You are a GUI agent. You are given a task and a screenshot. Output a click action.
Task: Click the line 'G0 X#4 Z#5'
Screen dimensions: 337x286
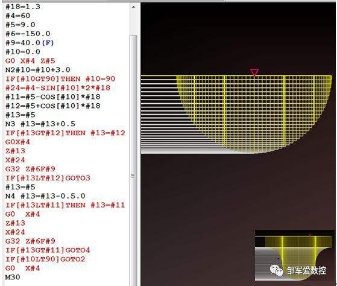tap(30, 61)
